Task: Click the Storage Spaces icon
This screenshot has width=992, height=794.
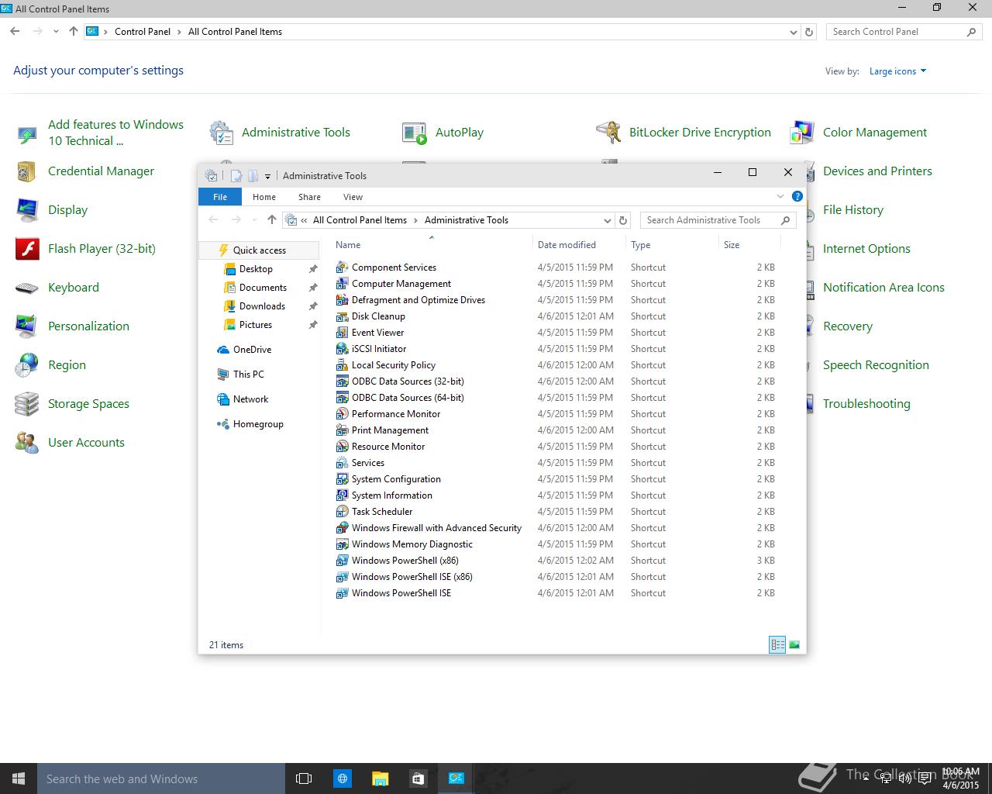Action: click(27, 404)
